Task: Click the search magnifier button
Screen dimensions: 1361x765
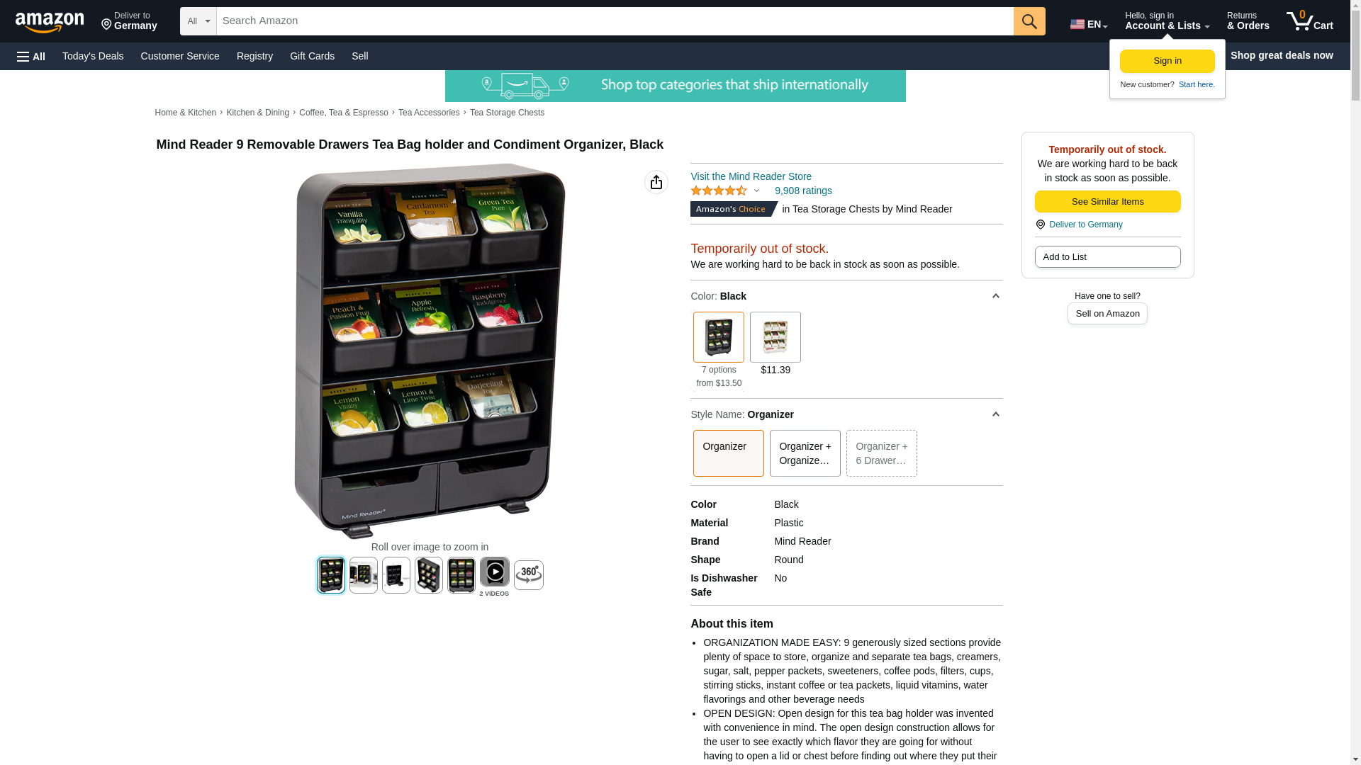Action: [x=1029, y=21]
